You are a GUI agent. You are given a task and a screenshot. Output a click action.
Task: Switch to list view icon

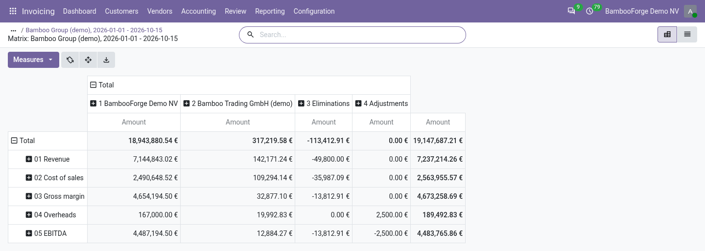click(687, 34)
